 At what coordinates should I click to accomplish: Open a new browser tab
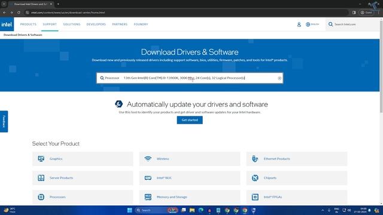tap(58, 4)
